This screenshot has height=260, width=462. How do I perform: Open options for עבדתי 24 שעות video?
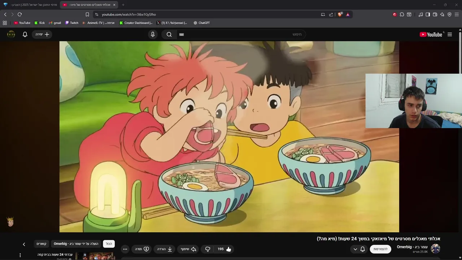coord(20,255)
